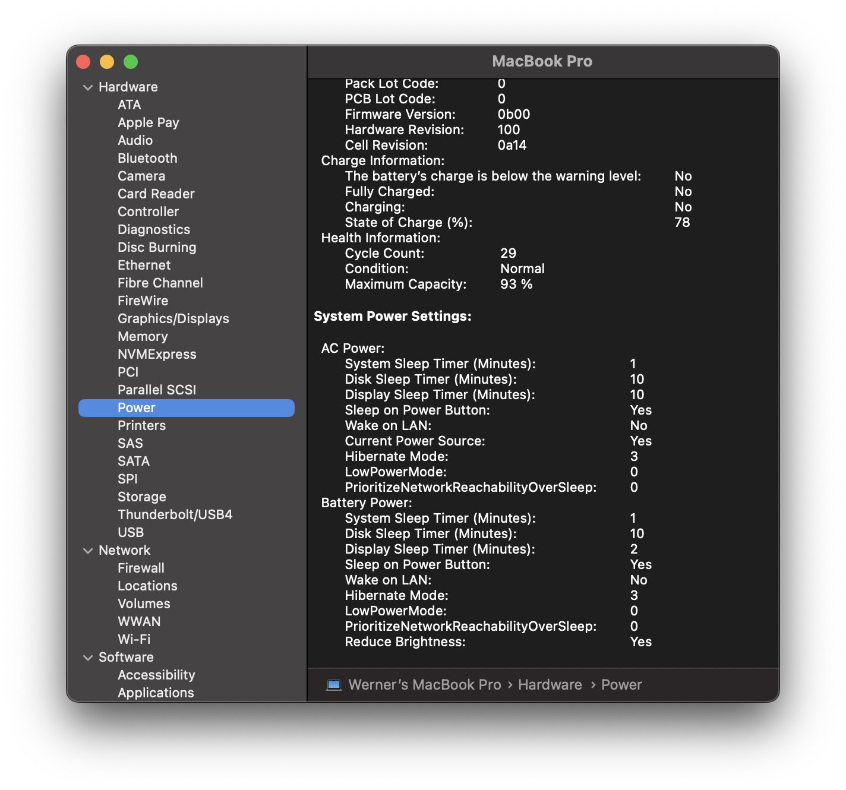Screen dimensions: 846x790
Task: Click the laptop icon in the breadcrumb bar
Action: (333, 684)
